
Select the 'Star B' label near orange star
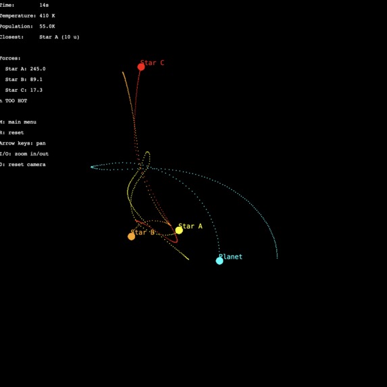tap(143, 232)
